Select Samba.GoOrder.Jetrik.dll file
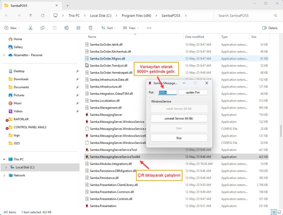The height and width of the screenshot is (215, 283). [177, 45]
